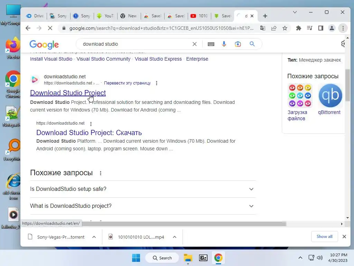Search by image with the camera icon
354x266 pixels.
point(238,44)
